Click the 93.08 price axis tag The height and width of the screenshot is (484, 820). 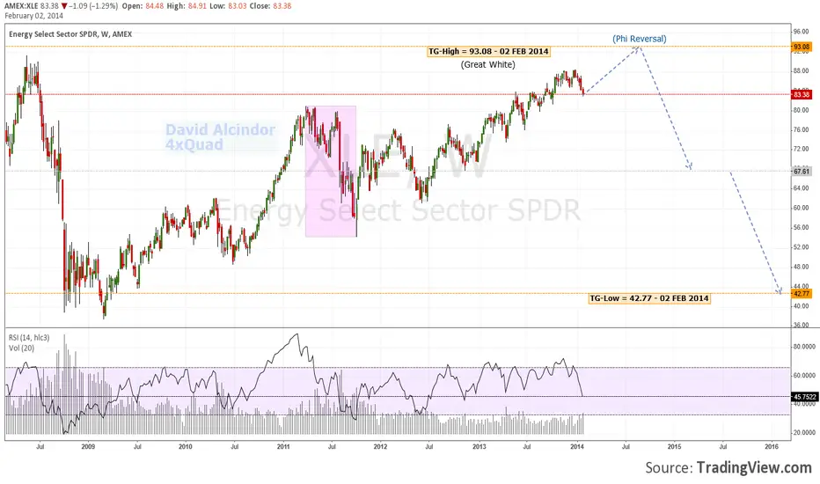coord(802,48)
